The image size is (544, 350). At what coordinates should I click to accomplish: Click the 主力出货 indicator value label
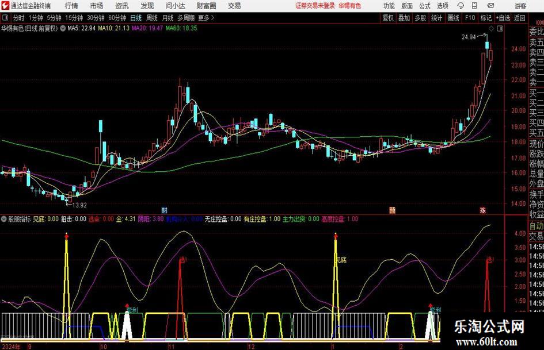click(x=301, y=219)
